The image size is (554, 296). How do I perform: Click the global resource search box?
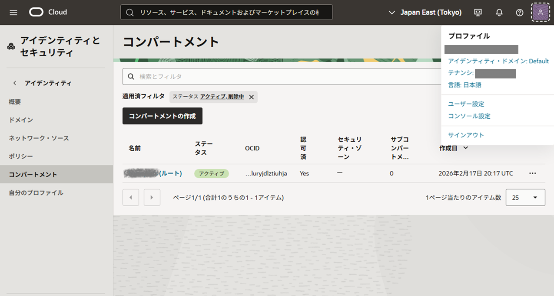[x=228, y=13]
